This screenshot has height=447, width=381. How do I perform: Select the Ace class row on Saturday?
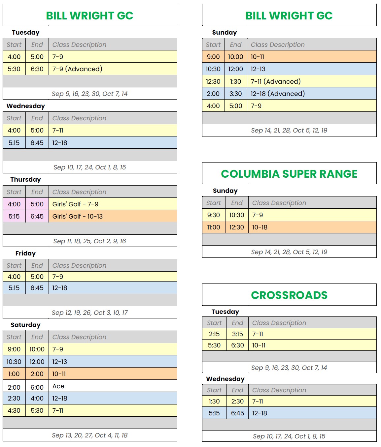(90, 386)
